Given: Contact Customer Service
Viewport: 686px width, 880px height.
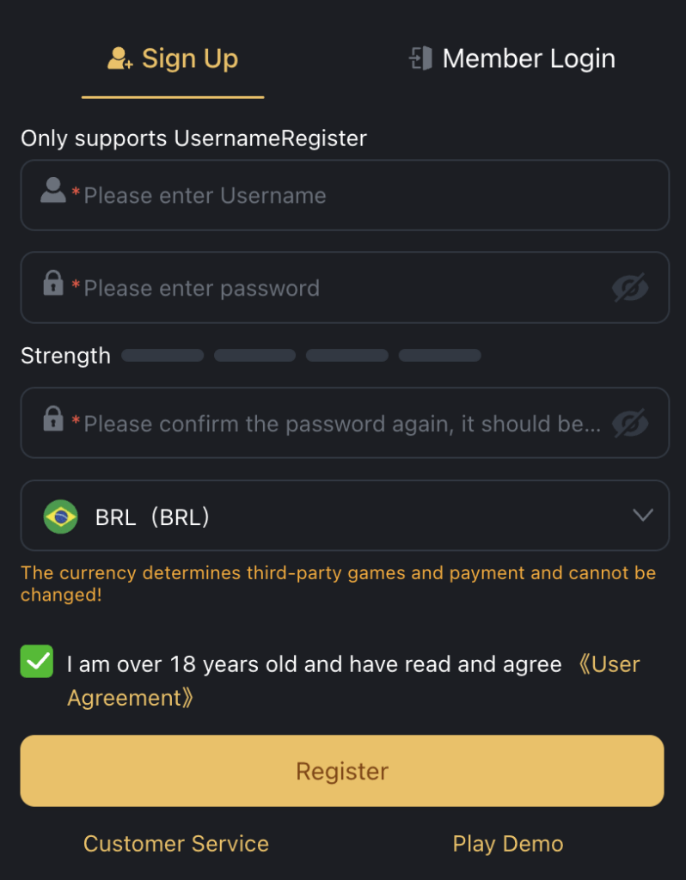Looking at the screenshot, I should point(176,844).
